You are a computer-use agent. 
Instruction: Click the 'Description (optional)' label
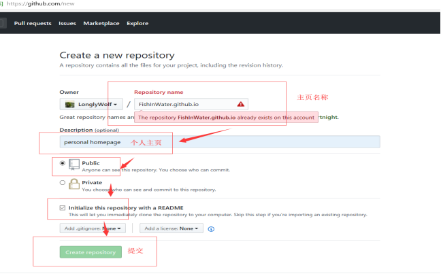coord(89,130)
